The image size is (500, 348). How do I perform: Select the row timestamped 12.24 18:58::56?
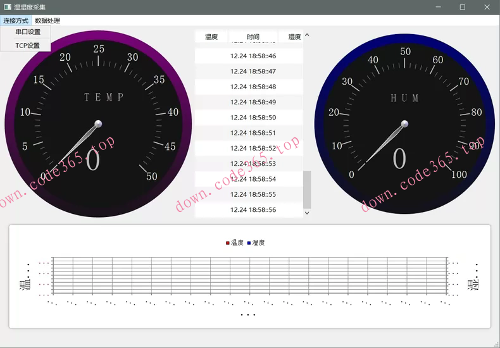point(253,210)
